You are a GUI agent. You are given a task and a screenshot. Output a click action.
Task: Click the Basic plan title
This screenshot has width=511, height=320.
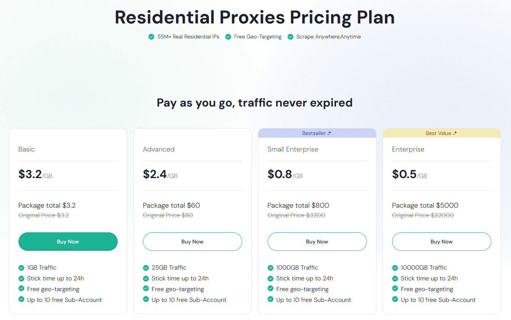(x=27, y=149)
